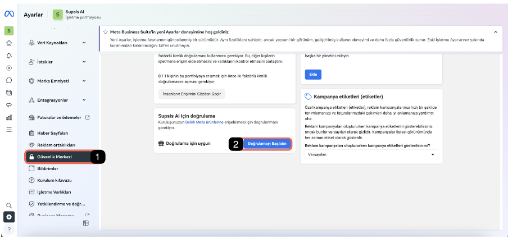508x238 pixels.
Task: Click the collapse sidebar panel icon
Action: click(86, 223)
